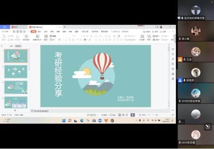This screenshot has width=214, height=149.
Task: Add a new slide with plus button
Action: point(15,111)
